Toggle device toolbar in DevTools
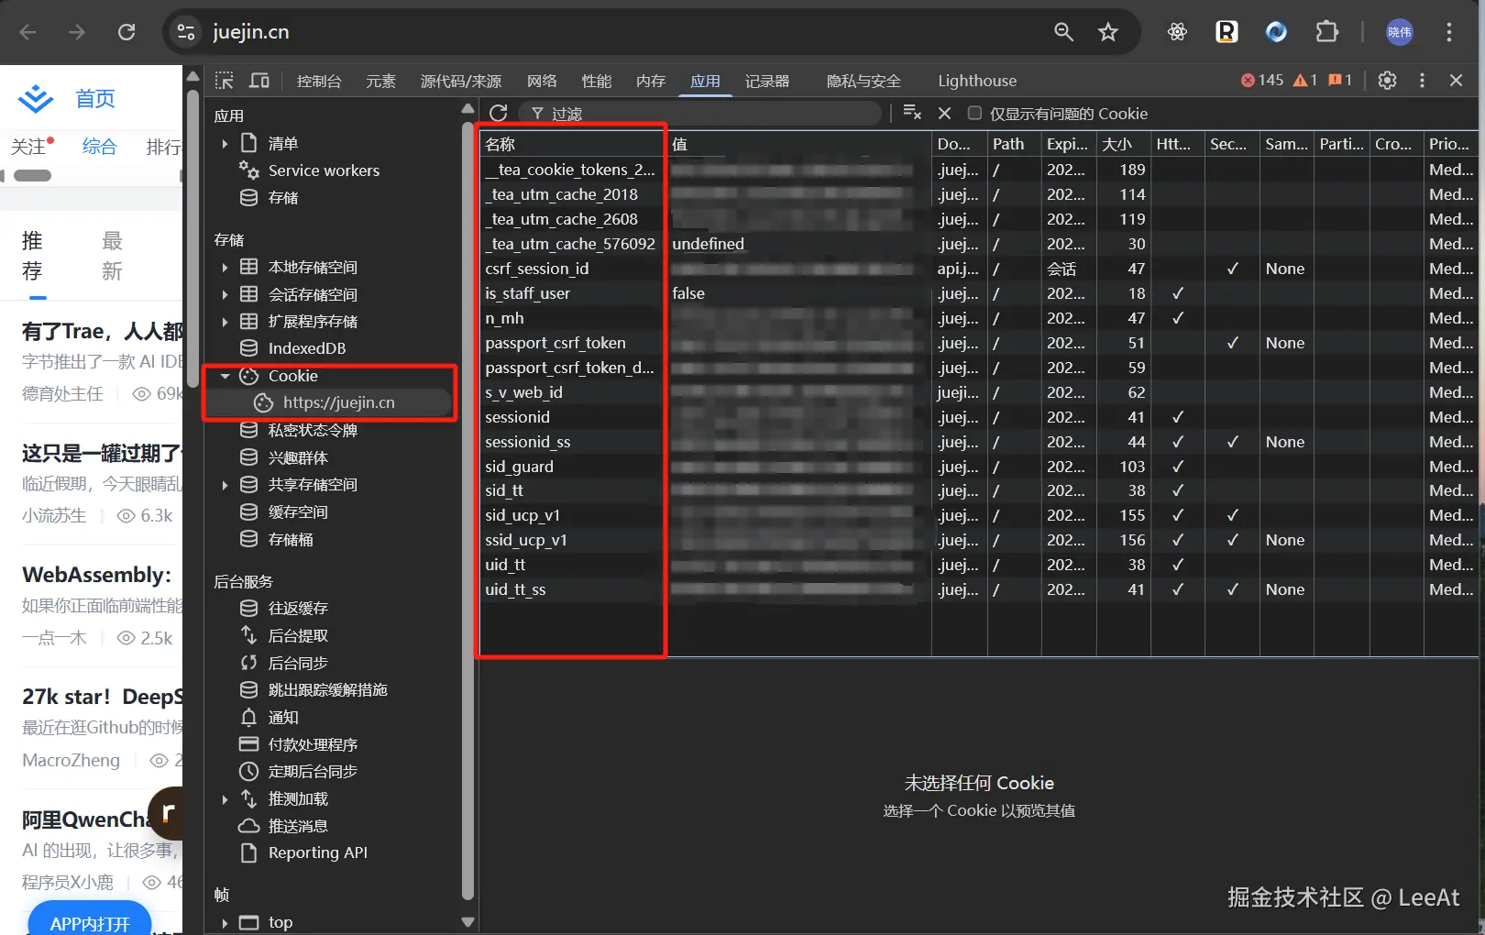 pos(259,81)
